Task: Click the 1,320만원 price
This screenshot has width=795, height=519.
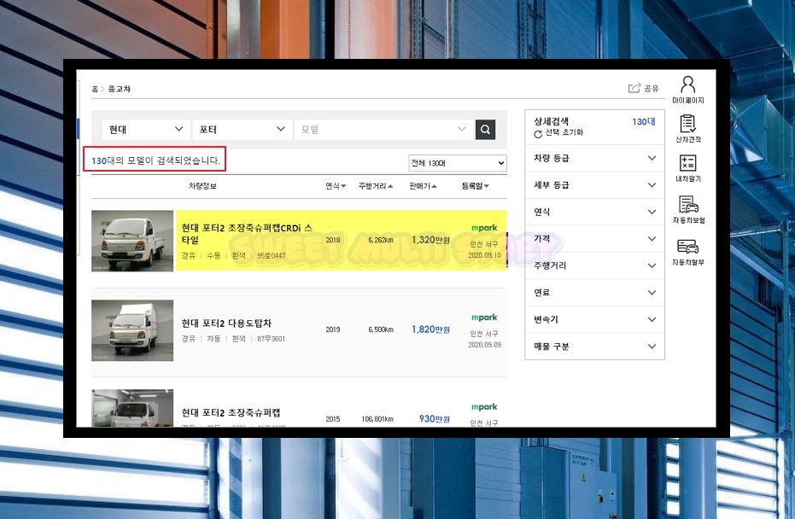Action: (430, 240)
